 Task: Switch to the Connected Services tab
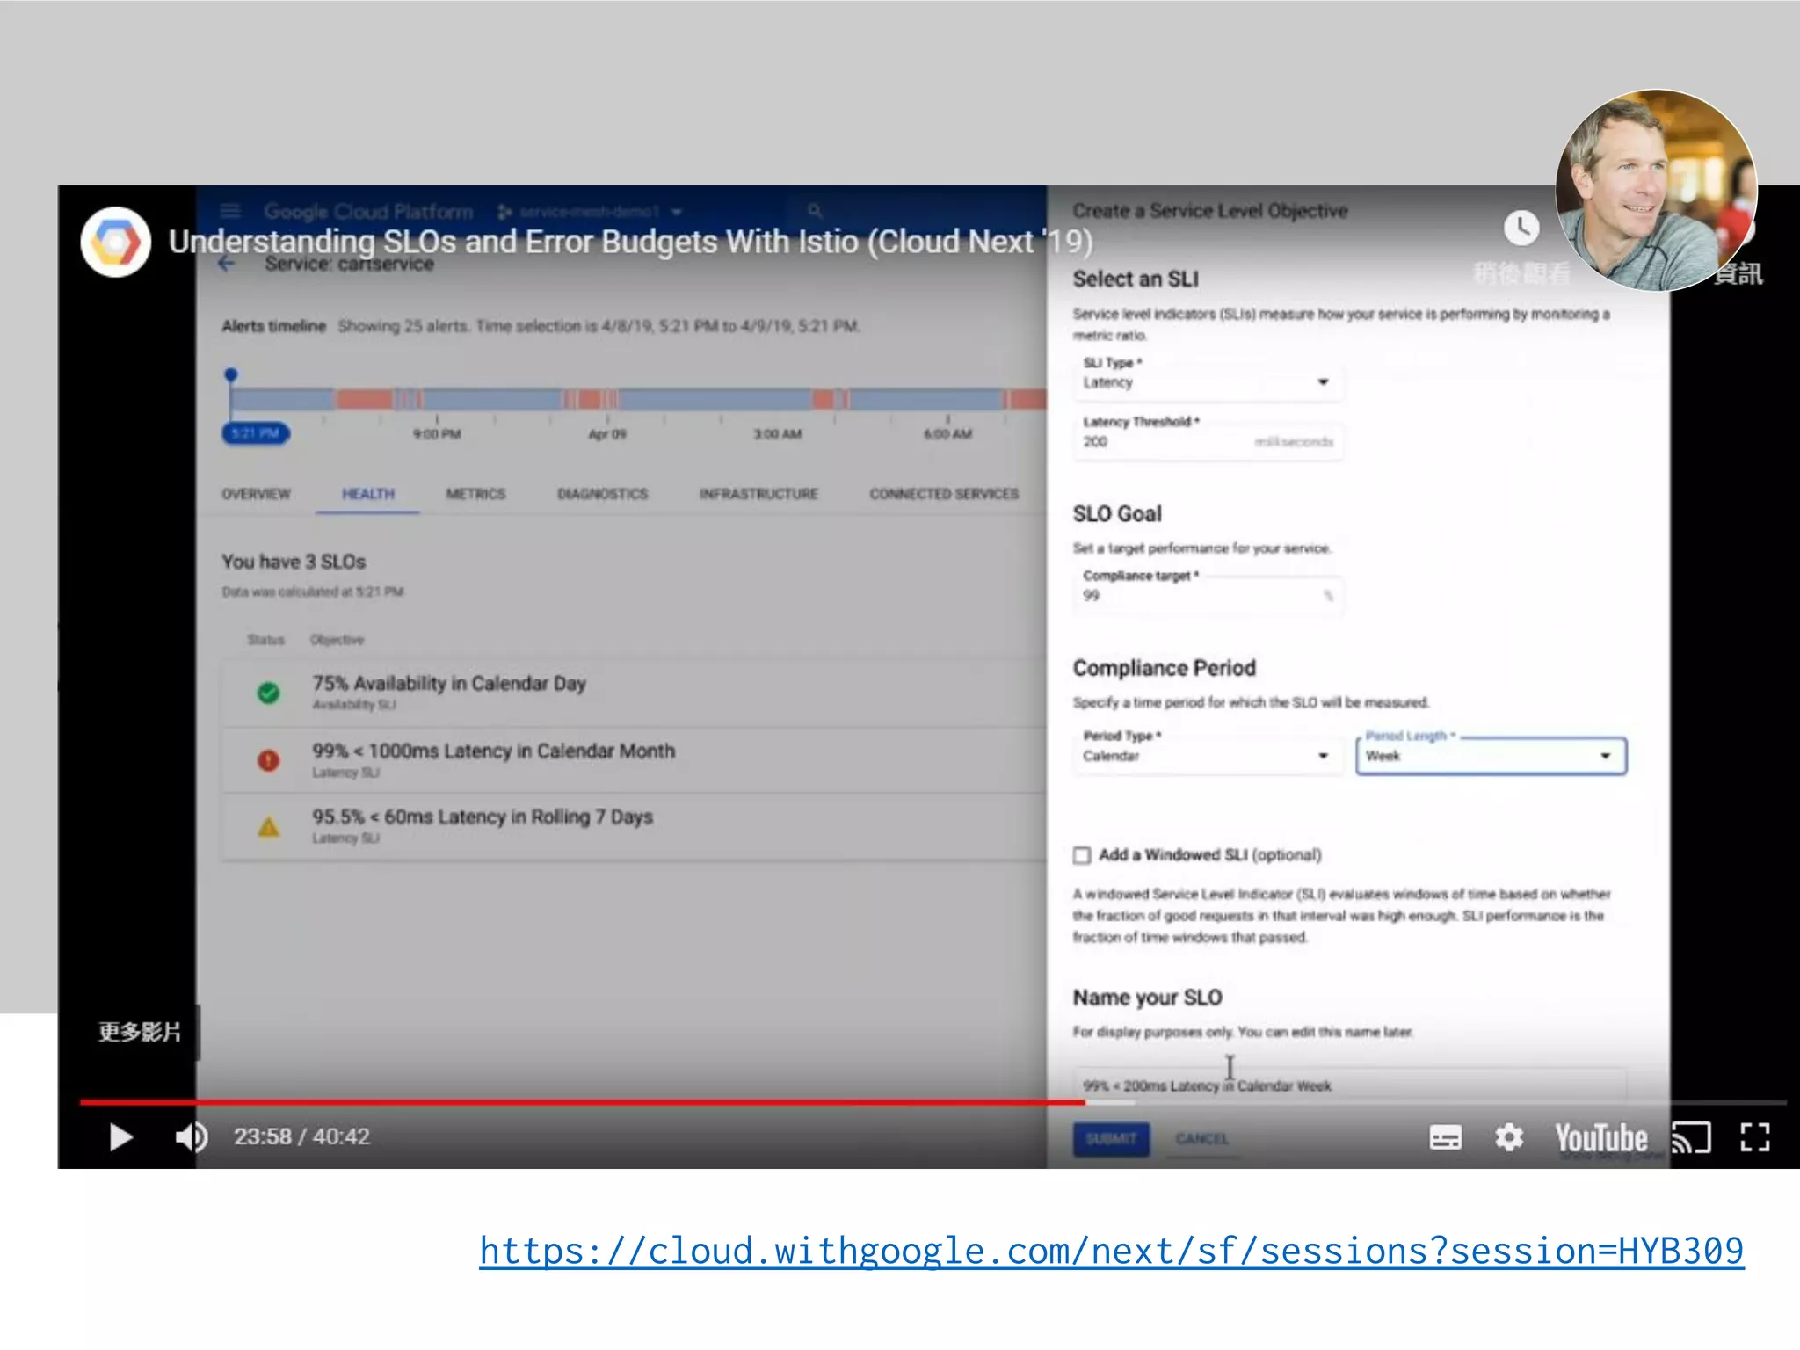coord(944,494)
